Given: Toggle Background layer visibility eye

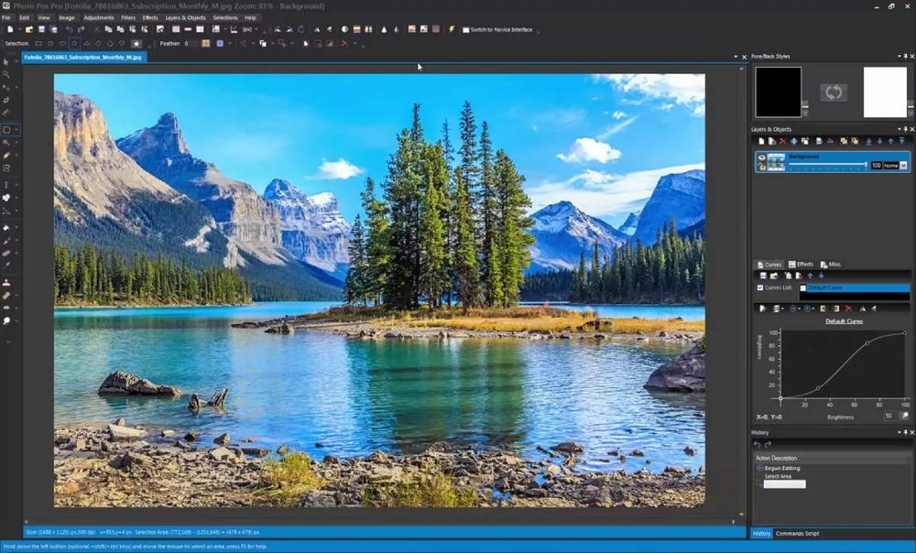Looking at the screenshot, I should coord(761,157).
